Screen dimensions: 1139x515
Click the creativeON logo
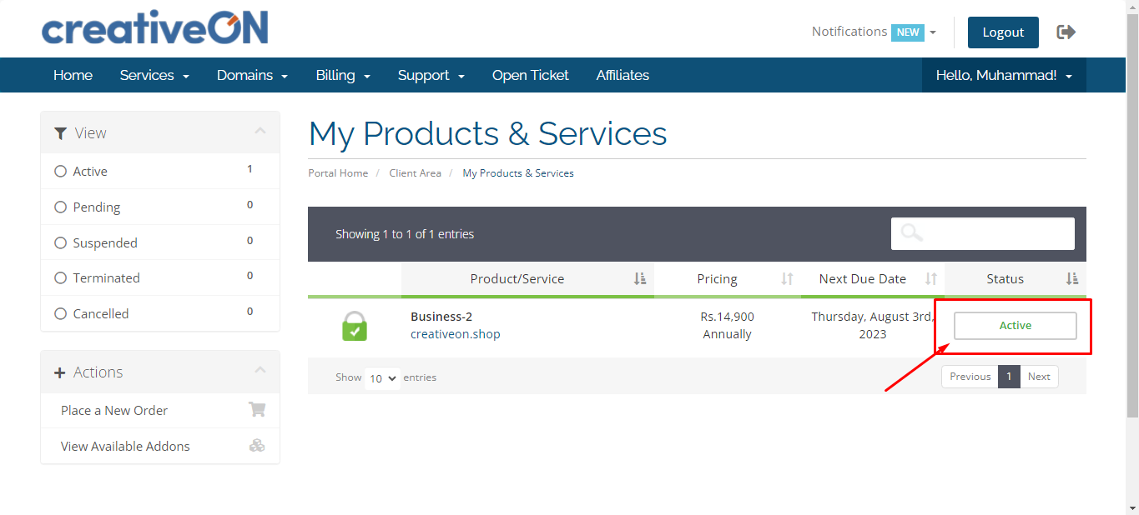tap(155, 27)
